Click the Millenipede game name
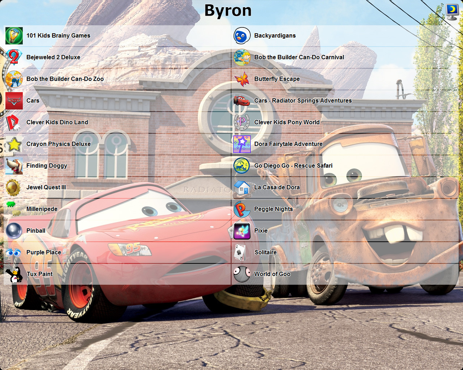 [x=42, y=209]
